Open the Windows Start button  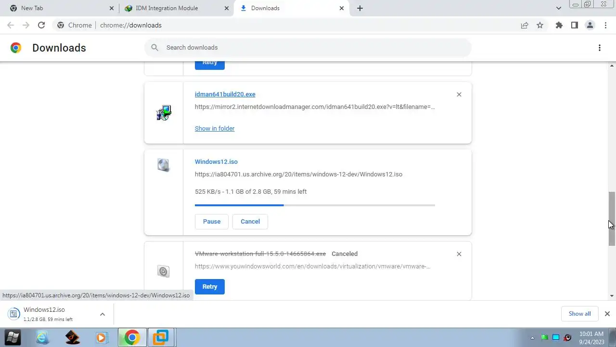pos(13,337)
